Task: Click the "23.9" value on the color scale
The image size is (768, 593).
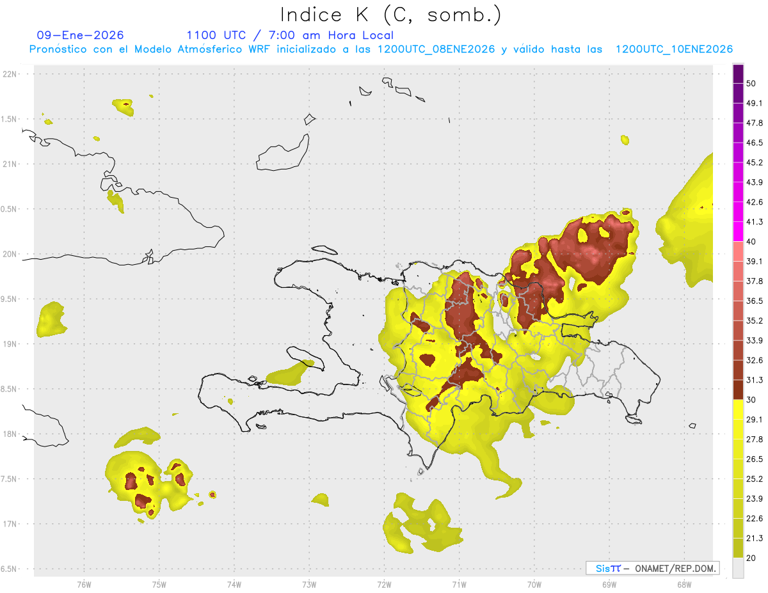Action: [x=755, y=499]
